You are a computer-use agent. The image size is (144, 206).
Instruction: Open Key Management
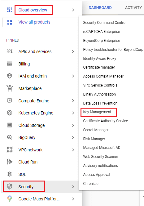(97, 112)
